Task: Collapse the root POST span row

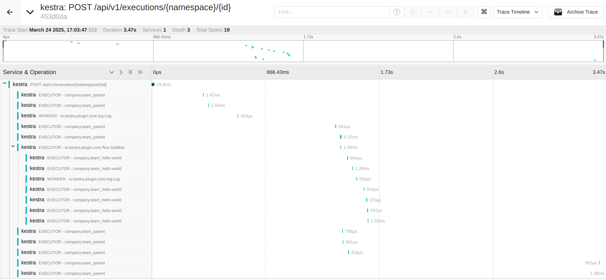Action: pos(5,83)
